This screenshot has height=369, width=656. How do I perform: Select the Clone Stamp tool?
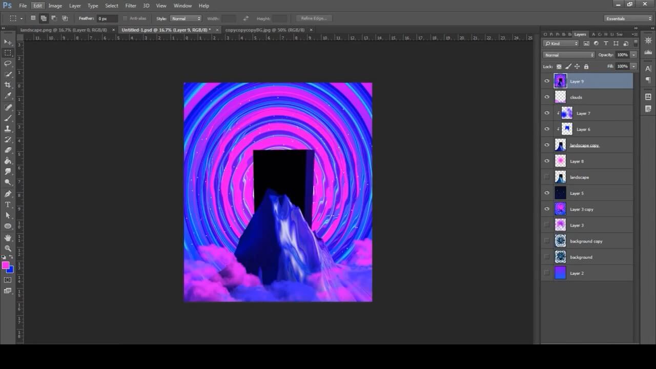click(x=8, y=129)
